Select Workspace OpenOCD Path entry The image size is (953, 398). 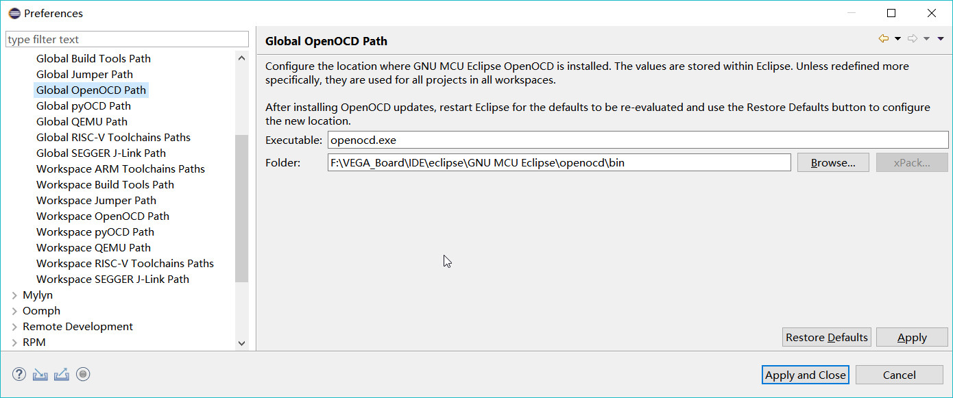pos(103,216)
